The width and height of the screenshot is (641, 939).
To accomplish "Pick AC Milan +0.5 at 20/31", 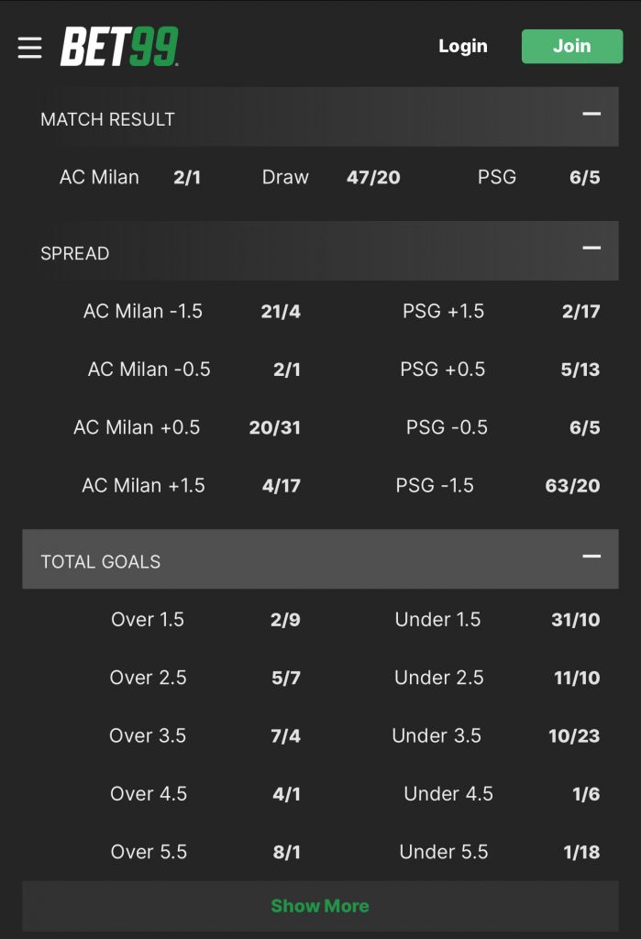I will (187, 427).
